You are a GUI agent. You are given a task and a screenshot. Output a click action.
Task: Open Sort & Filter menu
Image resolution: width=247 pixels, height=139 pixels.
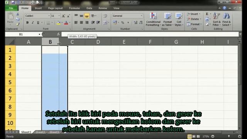pos(217,19)
